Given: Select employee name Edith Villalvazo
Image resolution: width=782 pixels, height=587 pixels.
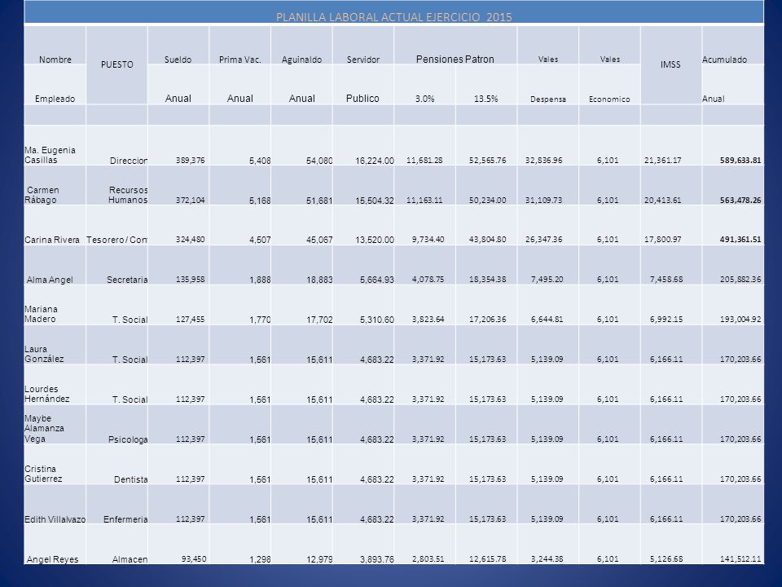Looking at the screenshot, I should point(55,519).
